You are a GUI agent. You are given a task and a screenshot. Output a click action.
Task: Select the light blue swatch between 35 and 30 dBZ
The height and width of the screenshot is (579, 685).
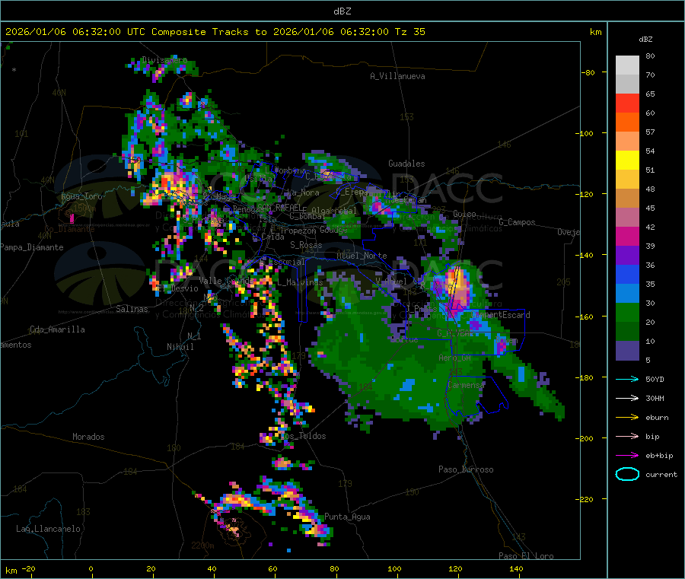point(627,294)
